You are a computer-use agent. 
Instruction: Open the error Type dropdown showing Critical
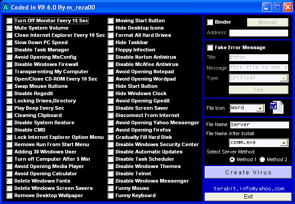click(284, 78)
